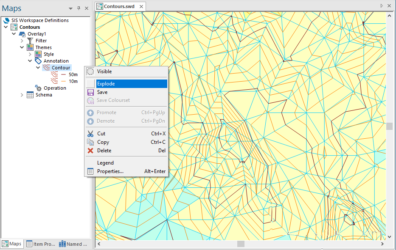The height and width of the screenshot is (250, 396).
Task: Expand the Filter tree node
Action: 22,40
